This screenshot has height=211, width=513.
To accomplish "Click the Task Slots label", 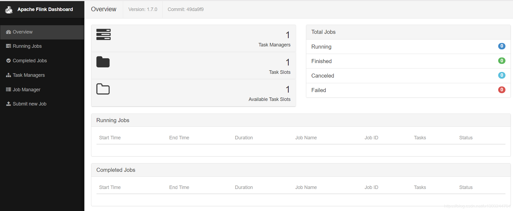I will [x=280, y=72].
